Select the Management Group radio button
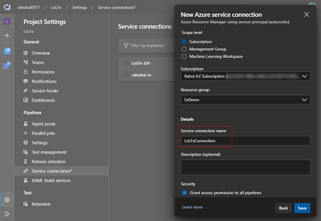 click(x=184, y=49)
